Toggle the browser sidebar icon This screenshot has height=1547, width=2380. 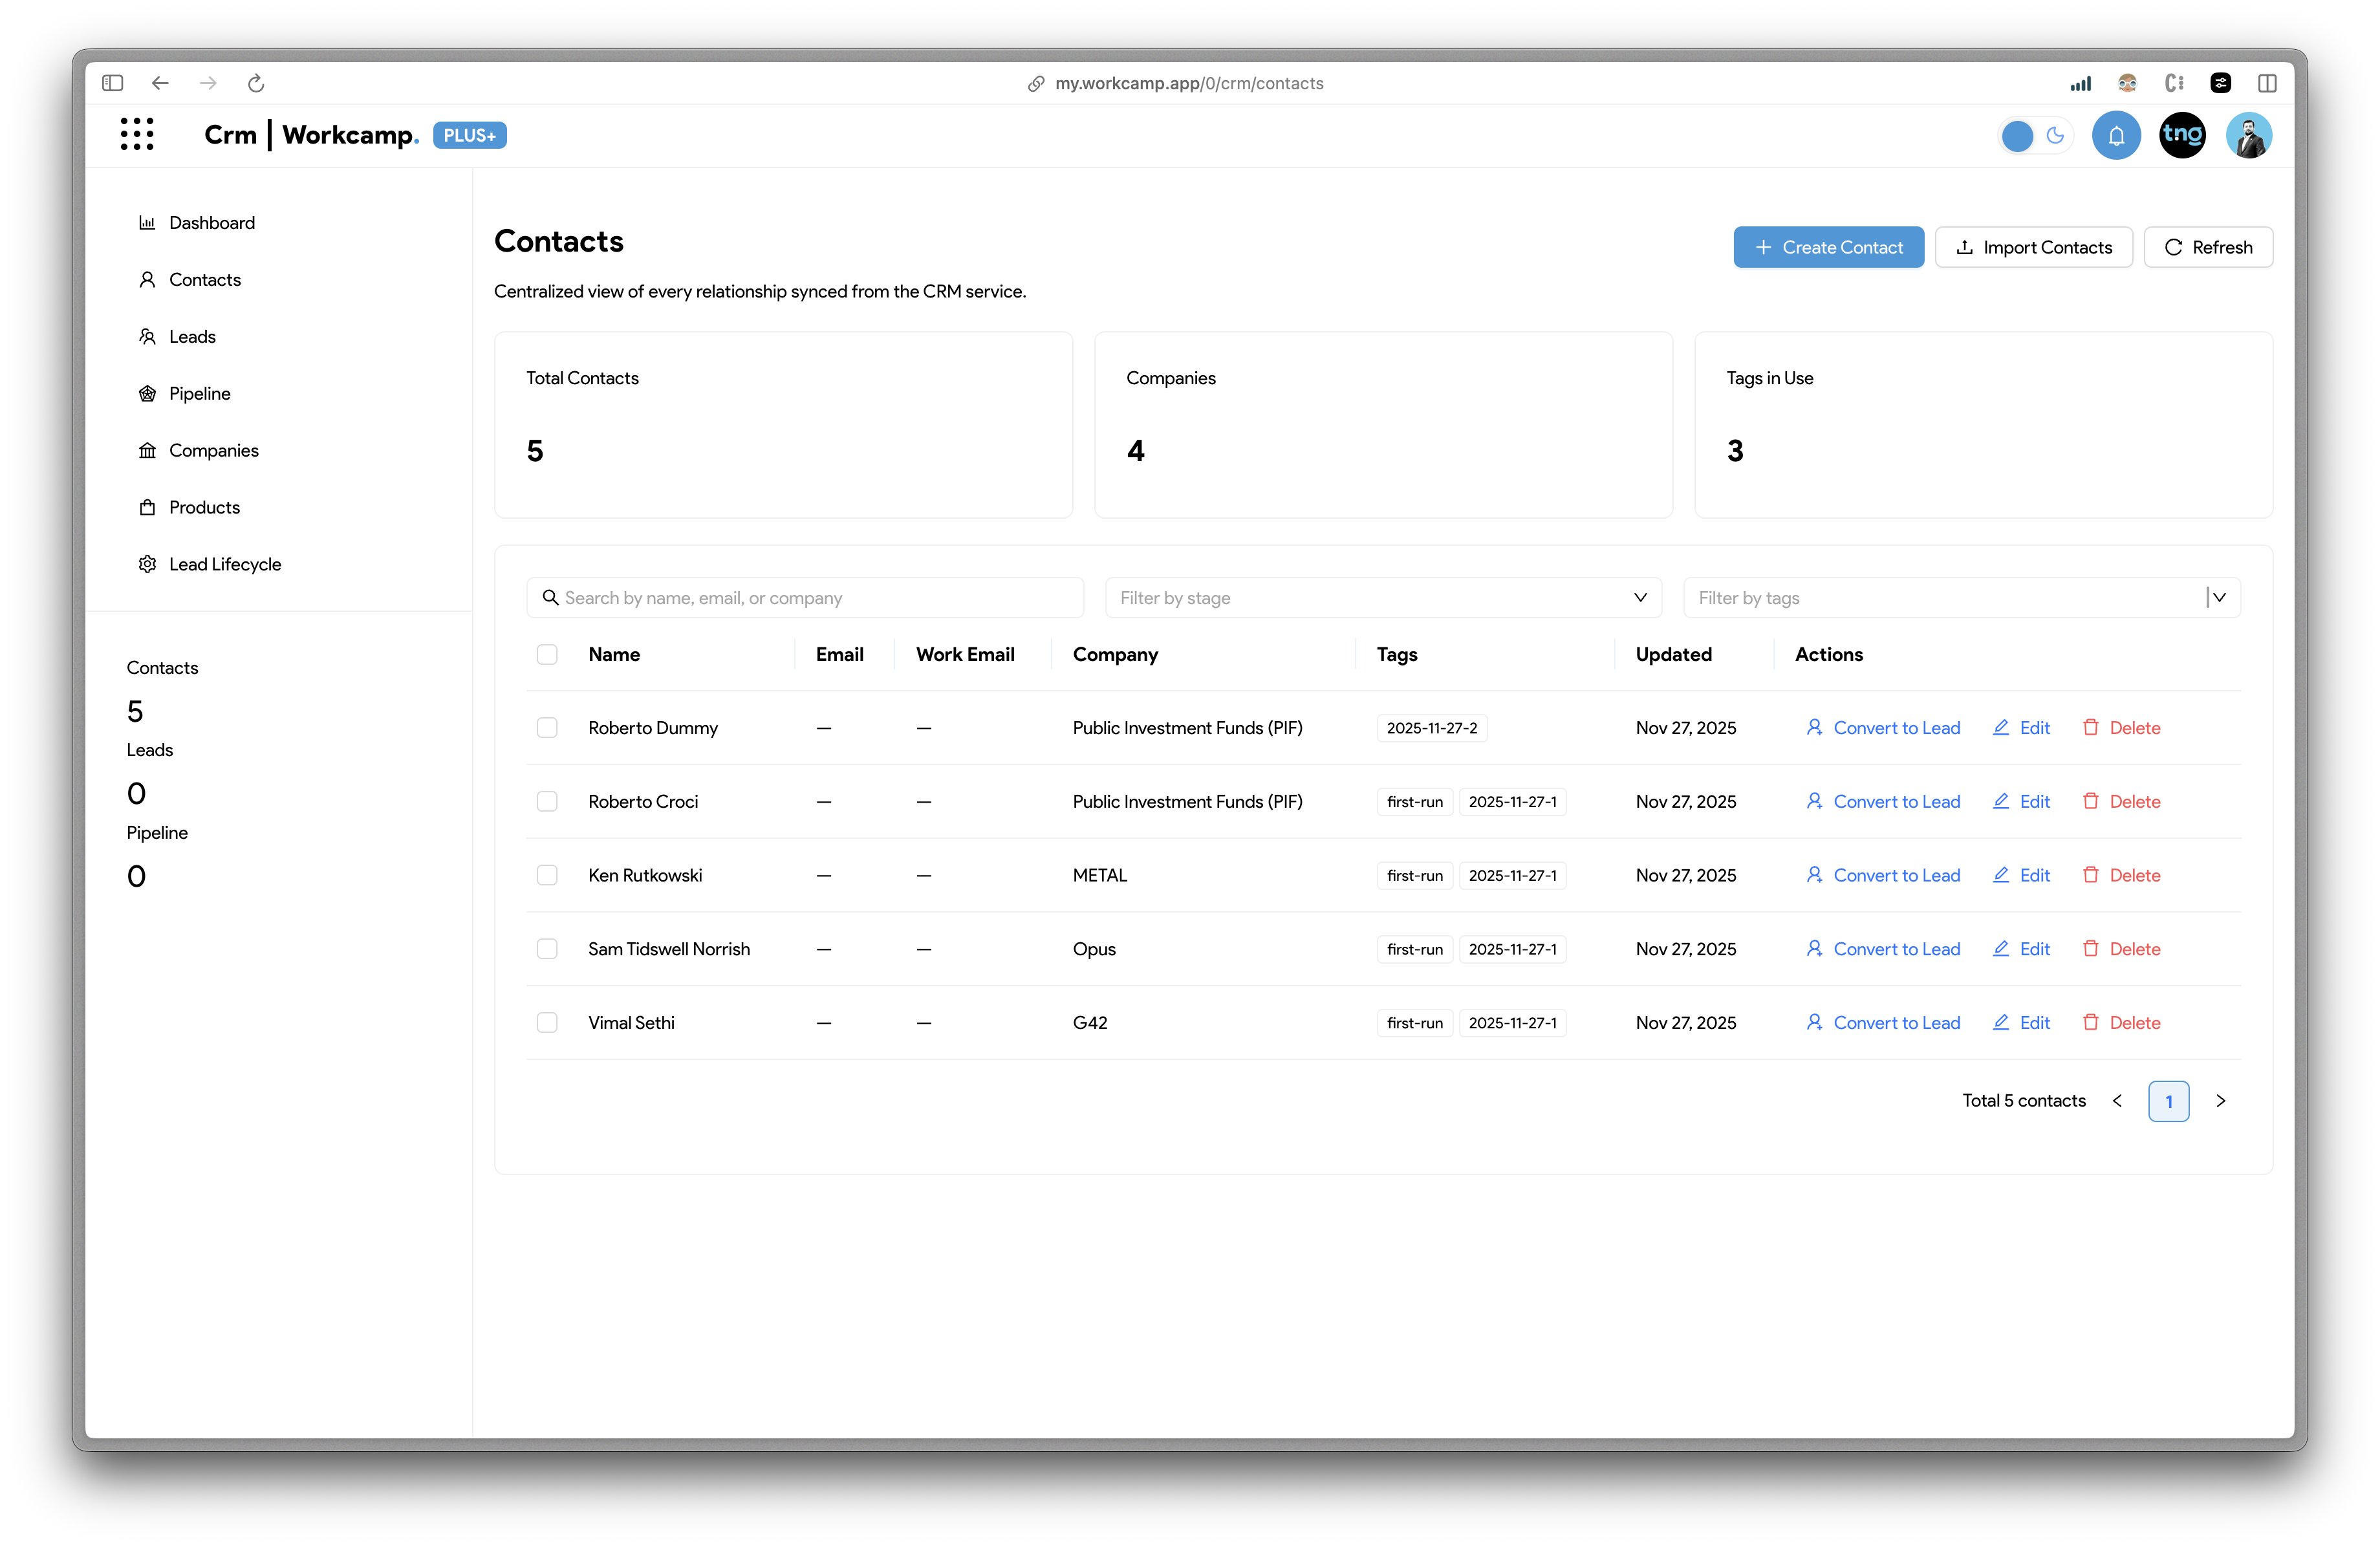tap(112, 83)
